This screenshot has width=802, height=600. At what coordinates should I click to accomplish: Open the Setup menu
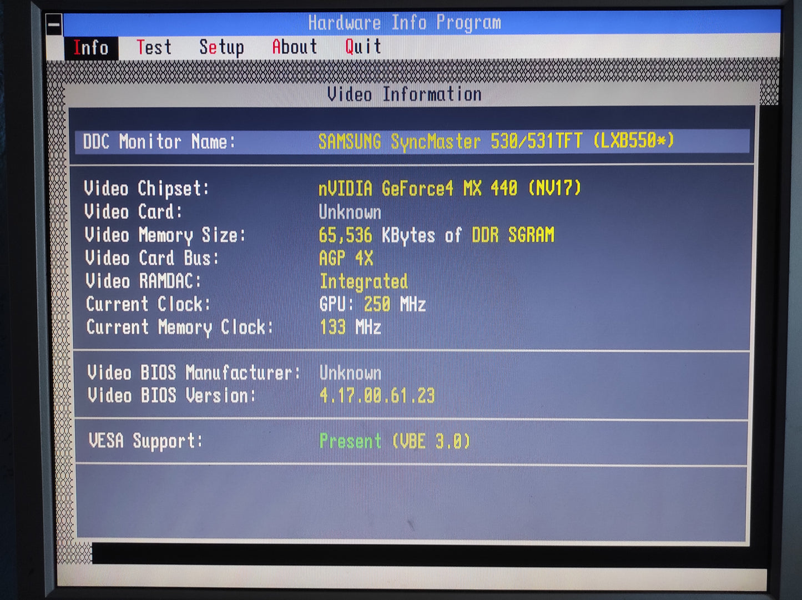(x=221, y=47)
